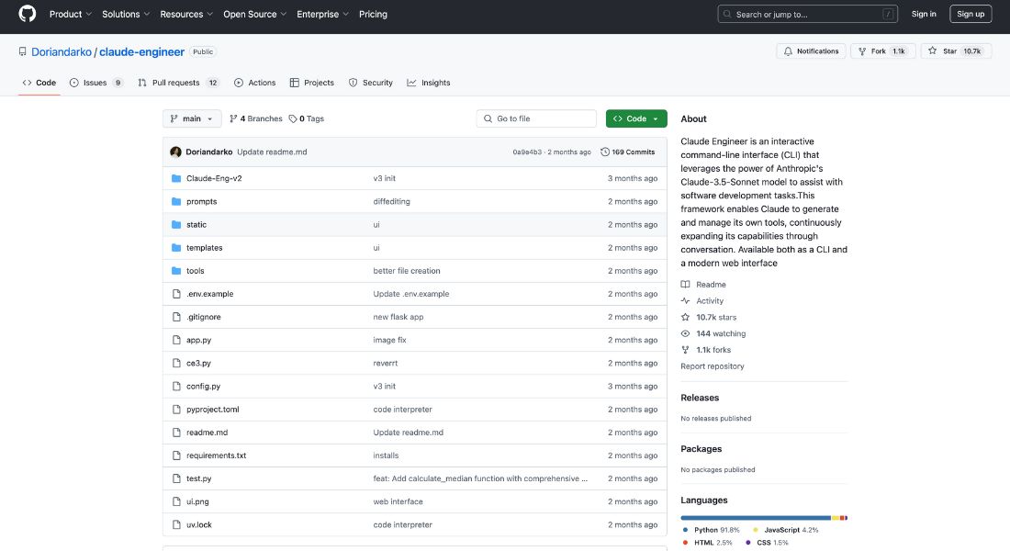Open the Readme via its book icon
This screenshot has width=1010, height=551.
pos(685,284)
